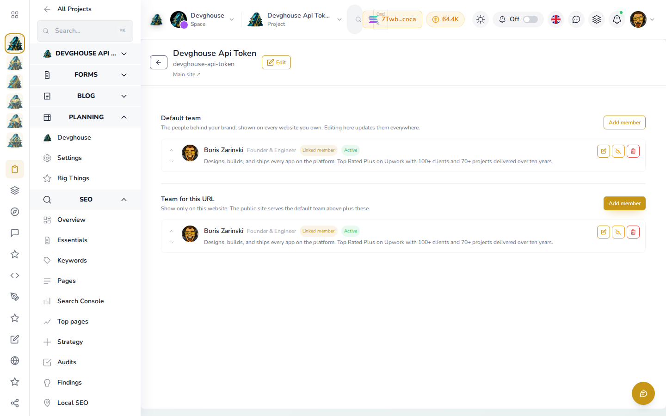Open the grid apps icon in left rail
The width and height of the screenshot is (666, 416).
coord(15,15)
